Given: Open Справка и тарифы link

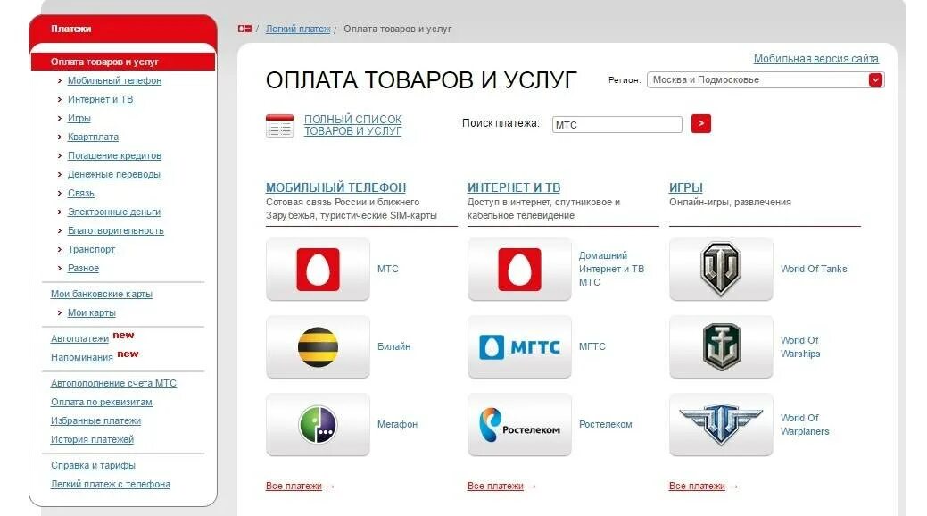Looking at the screenshot, I should [x=93, y=466].
